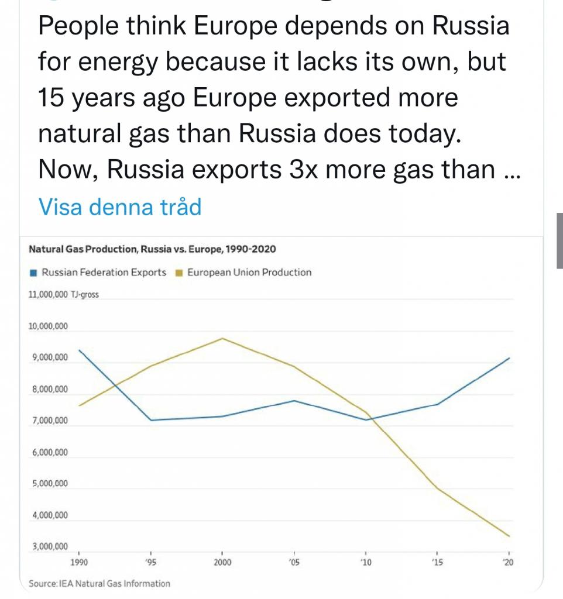Click the '05 label on the x-axis
Viewport: 563px width, 599px height.
click(x=294, y=562)
